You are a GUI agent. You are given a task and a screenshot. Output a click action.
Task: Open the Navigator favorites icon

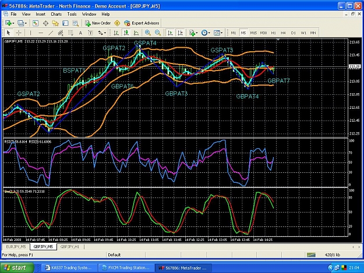click(x=55, y=23)
